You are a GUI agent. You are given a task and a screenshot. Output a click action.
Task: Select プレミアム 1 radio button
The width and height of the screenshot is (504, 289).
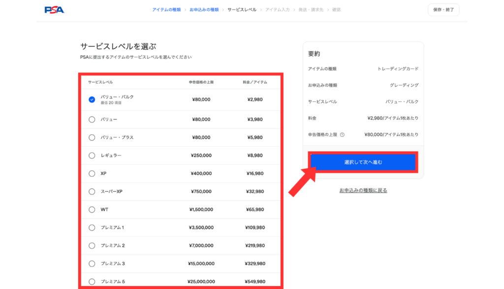[92, 227]
